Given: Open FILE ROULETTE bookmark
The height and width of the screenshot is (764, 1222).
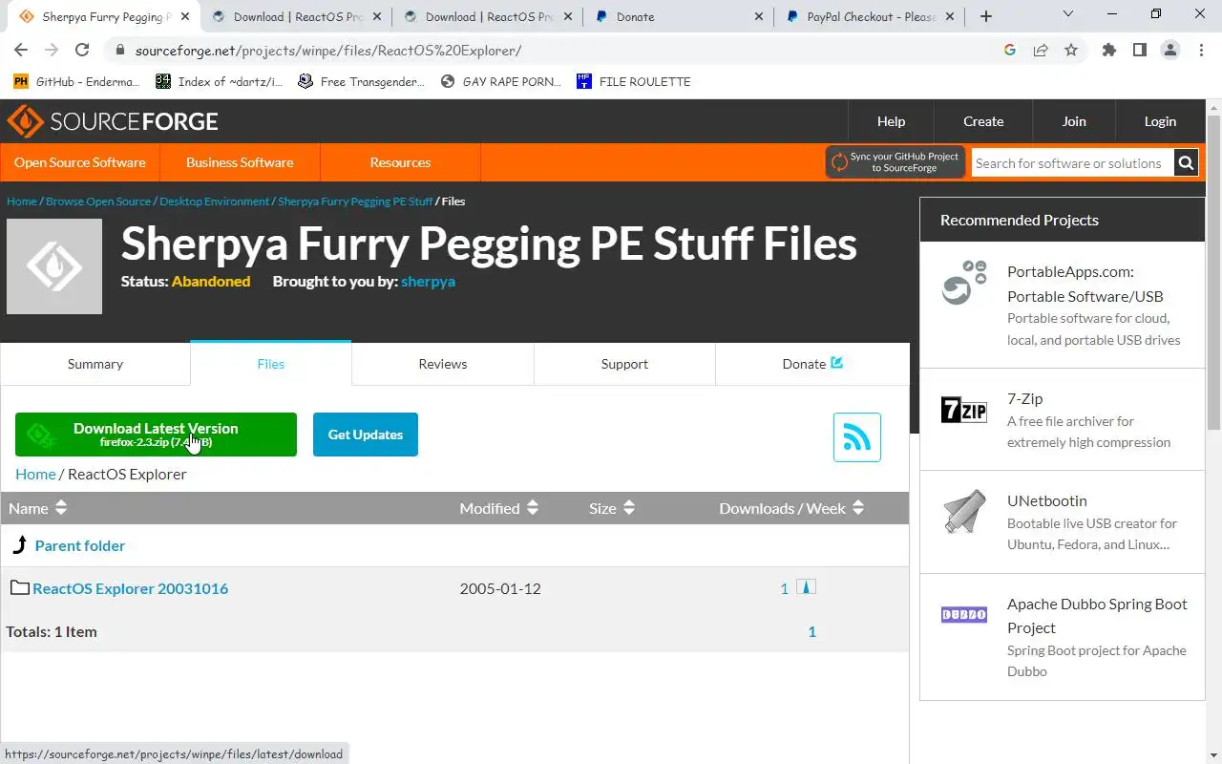Looking at the screenshot, I should coord(634,81).
